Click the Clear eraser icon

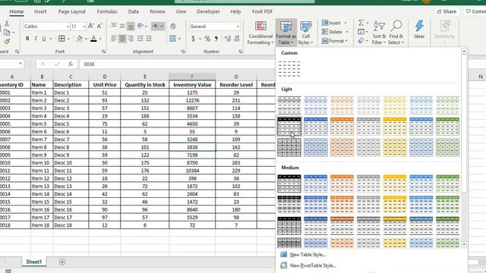coord(361,41)
